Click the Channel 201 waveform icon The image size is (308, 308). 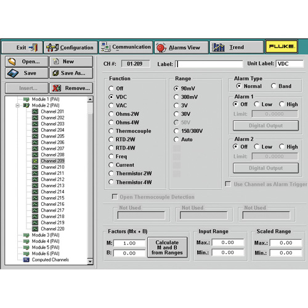[x=35, y=111]
